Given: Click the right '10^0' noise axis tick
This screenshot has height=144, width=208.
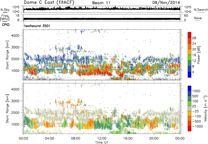Looking at the screenshot, I should pyautogui.click(x=188, y=12).
